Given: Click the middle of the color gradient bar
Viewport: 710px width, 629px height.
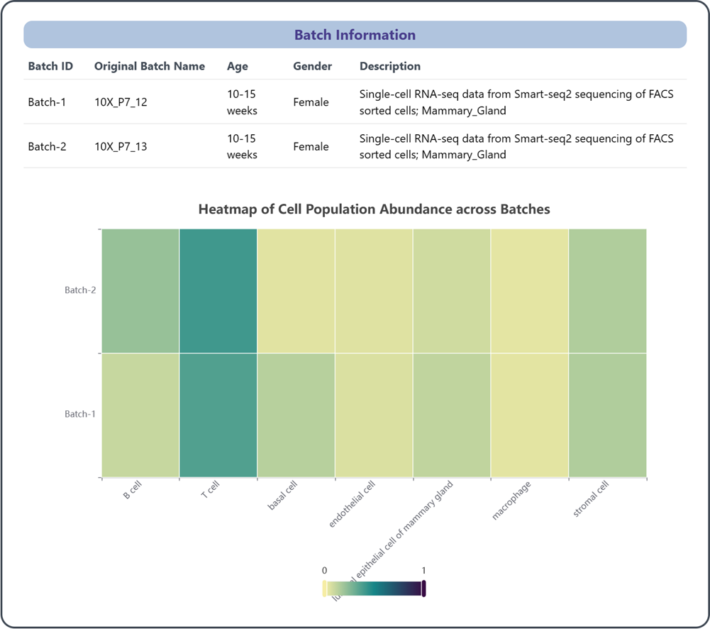Looking at the screenshot, I should 374,589.
